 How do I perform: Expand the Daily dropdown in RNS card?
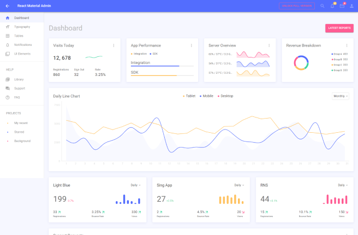tap(342, 185)
